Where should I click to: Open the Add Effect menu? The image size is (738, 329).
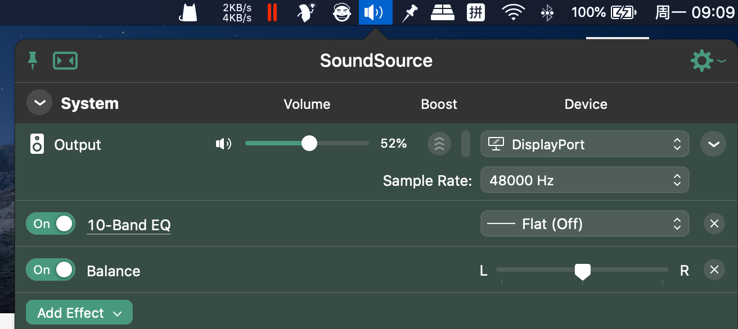point(79,313)
